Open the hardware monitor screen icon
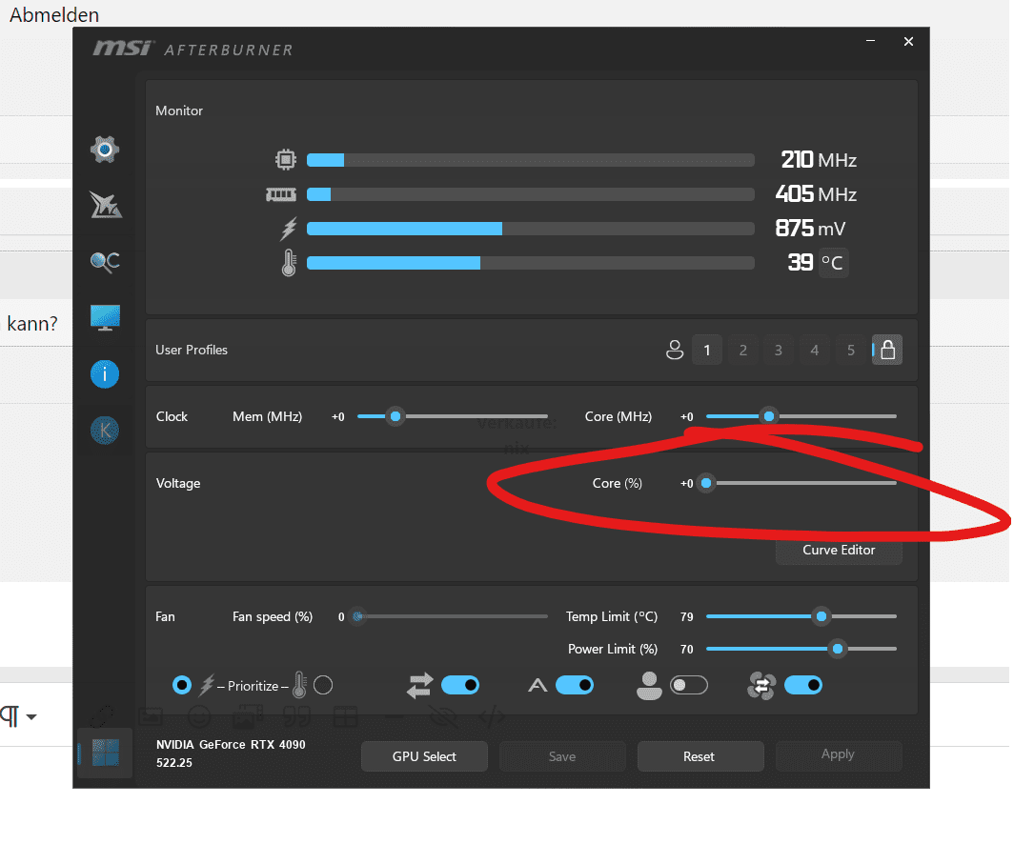This screenshot has height=844, width=1014. pyautogui.click(x=105, y=318)
